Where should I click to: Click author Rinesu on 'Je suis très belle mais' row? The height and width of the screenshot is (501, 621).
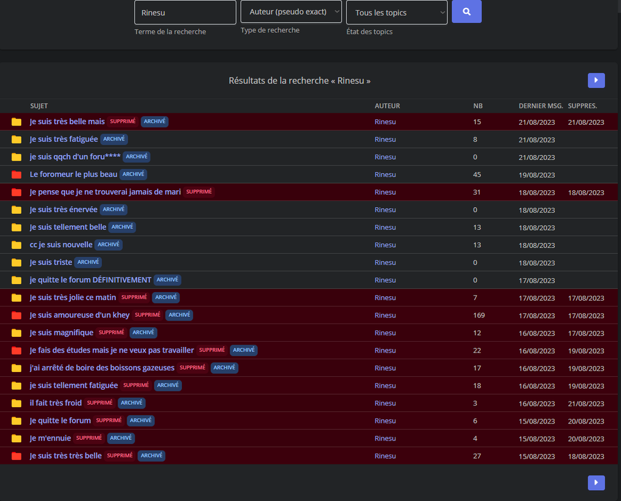point(385,122)
